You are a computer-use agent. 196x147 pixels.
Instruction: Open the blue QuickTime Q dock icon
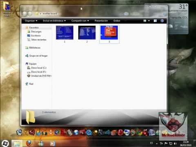89,132
